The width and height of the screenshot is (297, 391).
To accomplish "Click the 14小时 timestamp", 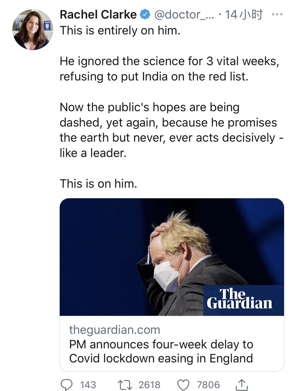I will (244, 15).
